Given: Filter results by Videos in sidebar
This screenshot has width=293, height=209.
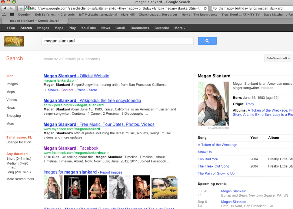Looking at the screenshot, I should (x=12, y=100).
